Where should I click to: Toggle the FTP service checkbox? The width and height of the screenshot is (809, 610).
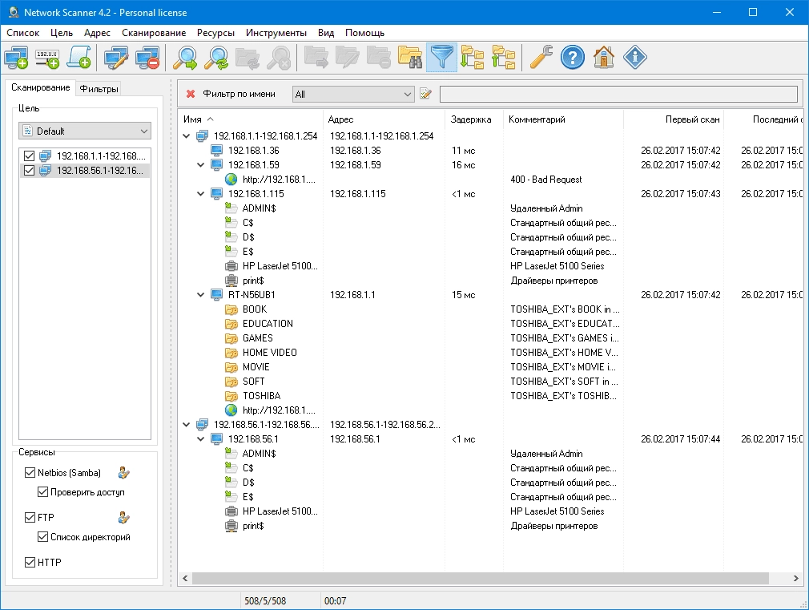[x=30, y=518]
